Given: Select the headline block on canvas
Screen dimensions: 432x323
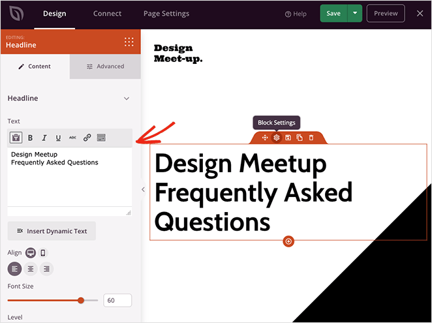Looking at the screenshot, I should pos(288,192).
